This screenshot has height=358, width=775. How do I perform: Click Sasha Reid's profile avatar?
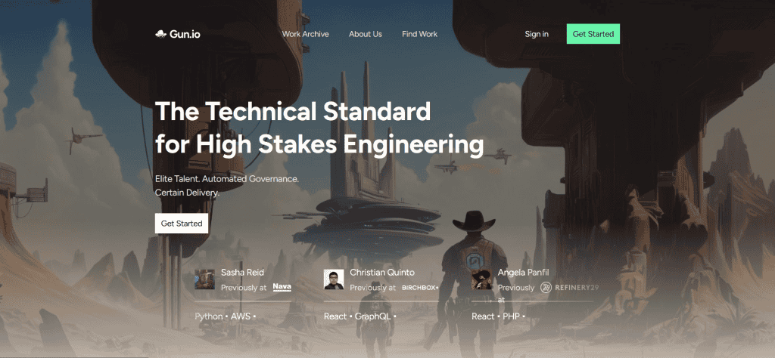(204, 279)
